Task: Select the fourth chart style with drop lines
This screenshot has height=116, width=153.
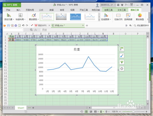Action: pos(90,17)
